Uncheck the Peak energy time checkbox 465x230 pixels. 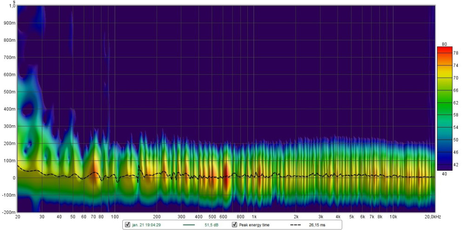tap(235, 225)
